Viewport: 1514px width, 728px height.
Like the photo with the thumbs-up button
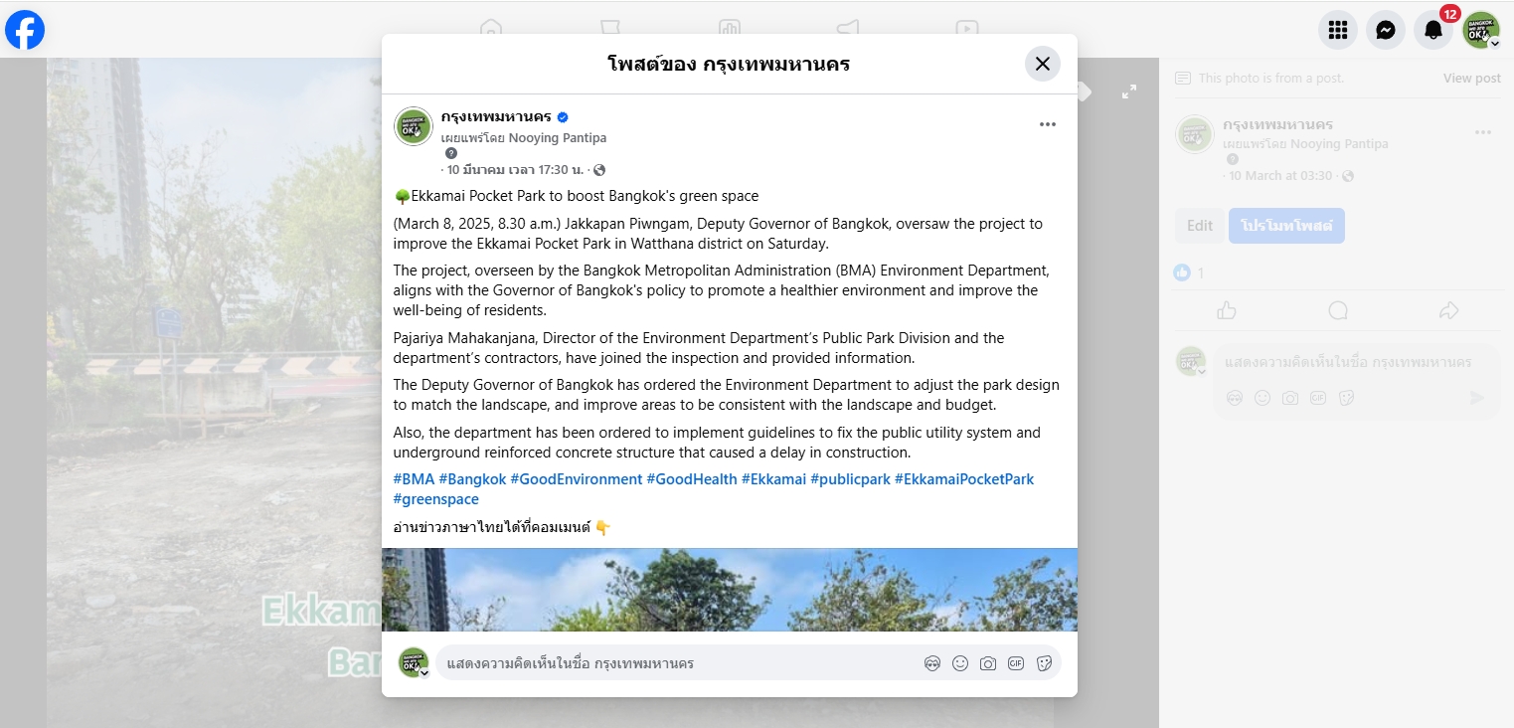(x=1227, y=310)
